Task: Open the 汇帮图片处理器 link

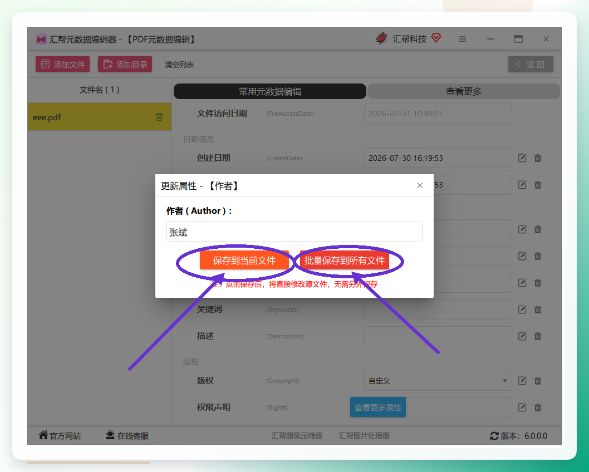Action: pyautogui.click(x=364, y=436)
